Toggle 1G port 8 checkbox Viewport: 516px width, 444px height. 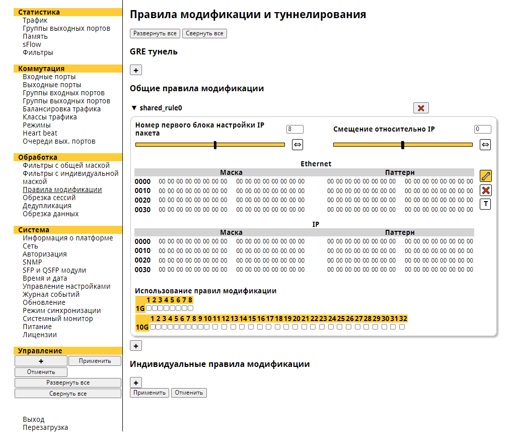coord(190,308)
